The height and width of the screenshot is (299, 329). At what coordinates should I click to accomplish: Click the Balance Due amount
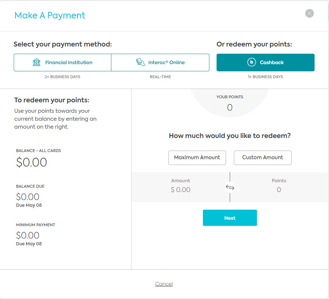click(x=28, y=197)
